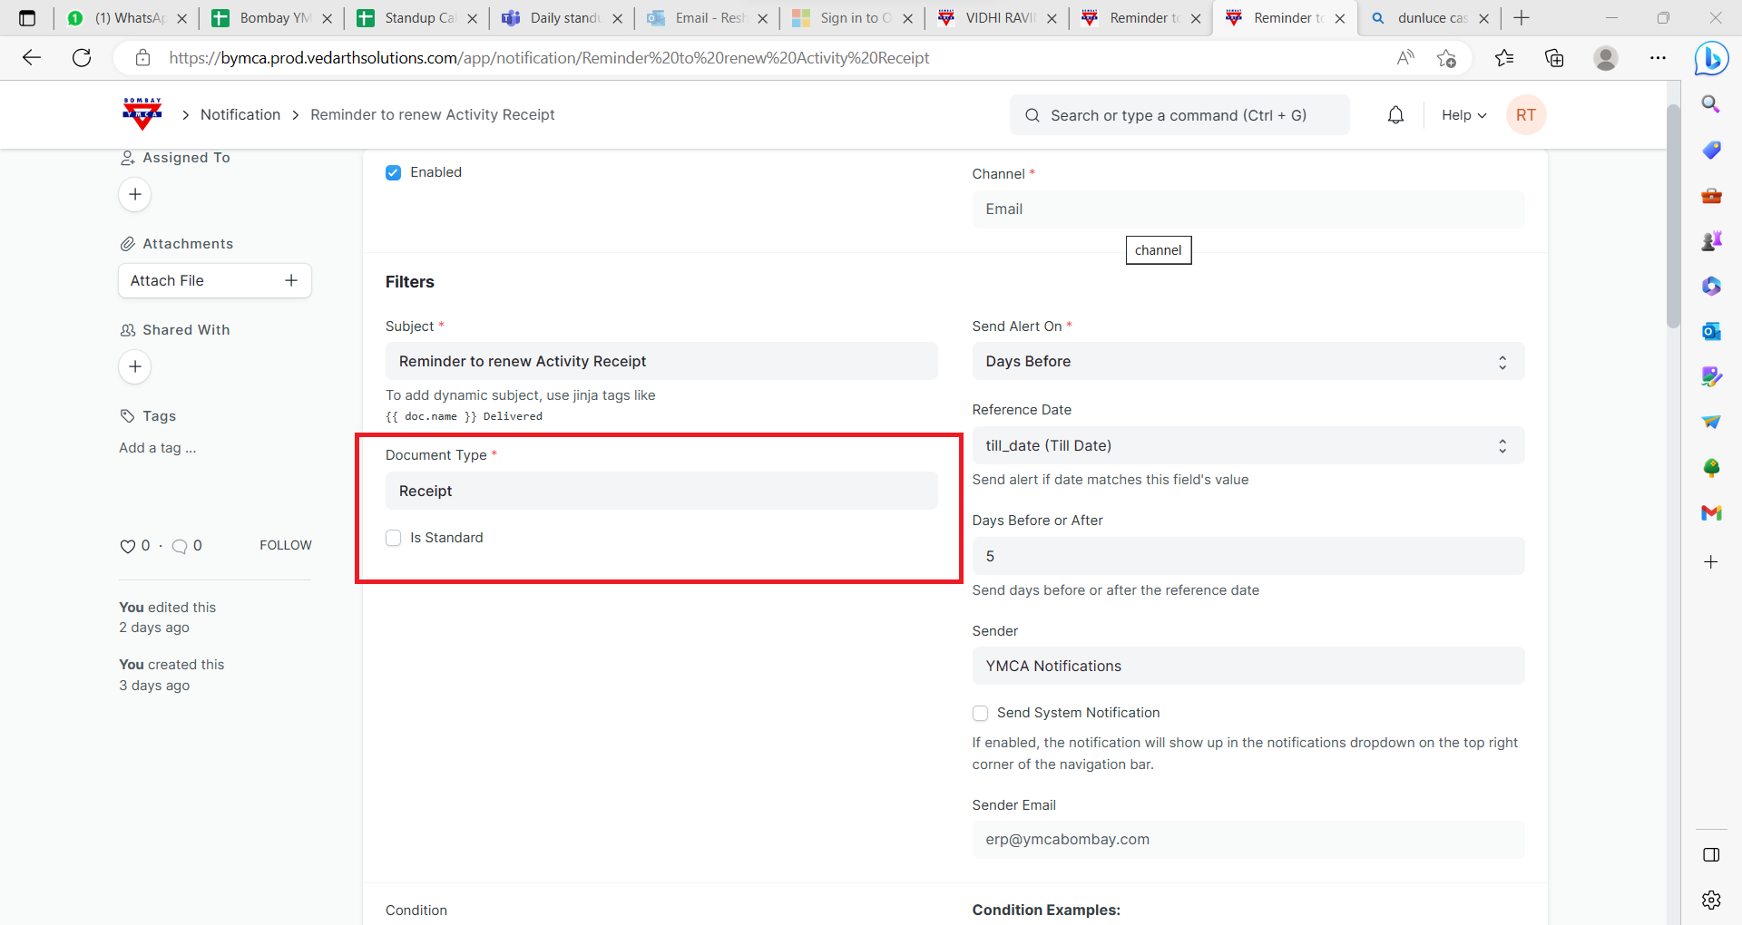Click the FOLLOW button
The width and height of the screenshot is (1742, 925).
click(x=285, y=545)
